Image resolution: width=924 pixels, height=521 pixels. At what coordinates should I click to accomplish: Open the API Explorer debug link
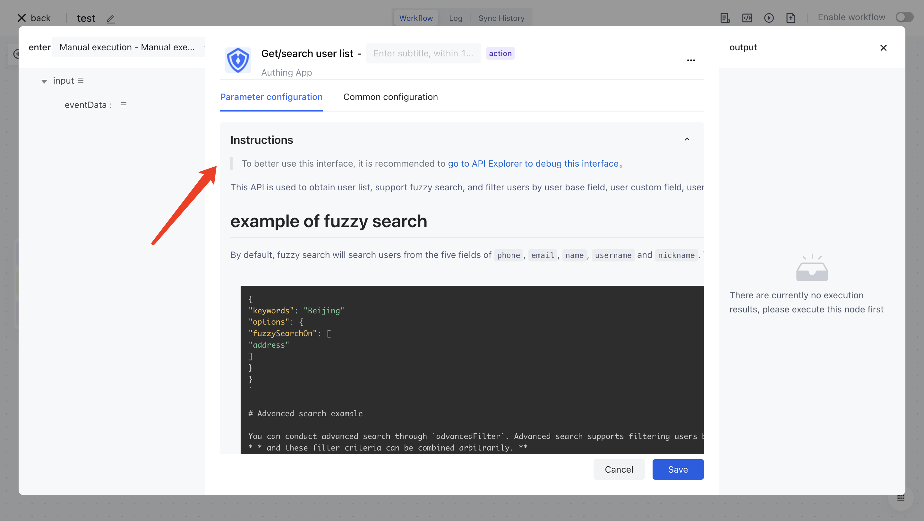click(x=533, y=163)
